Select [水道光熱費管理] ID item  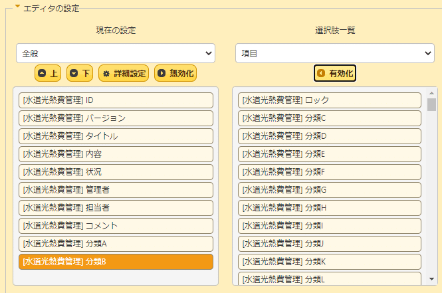[116, 100]
